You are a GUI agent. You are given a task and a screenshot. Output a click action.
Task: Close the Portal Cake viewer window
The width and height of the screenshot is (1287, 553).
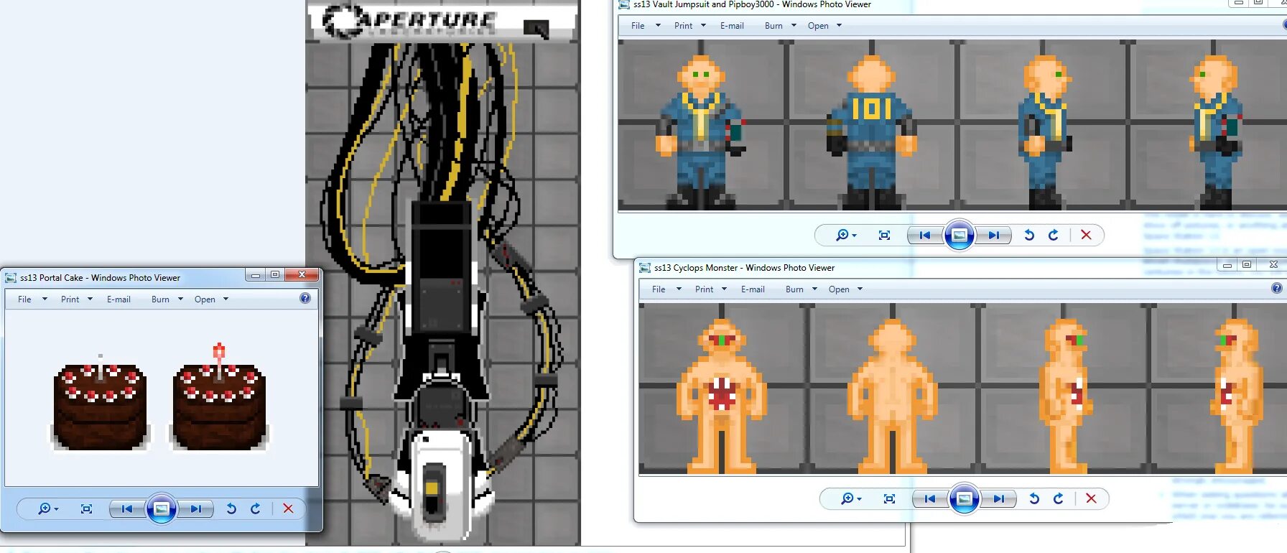click(302, 274)
